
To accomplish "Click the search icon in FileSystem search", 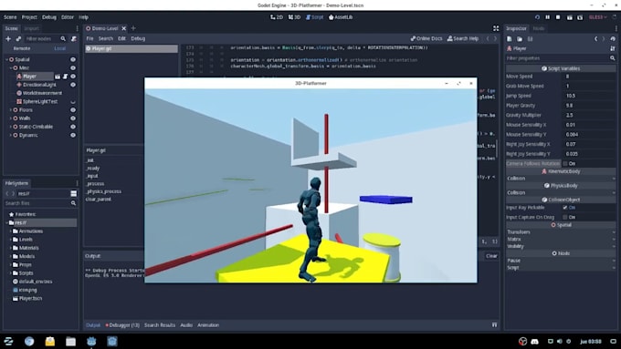I will coord(73,203).
